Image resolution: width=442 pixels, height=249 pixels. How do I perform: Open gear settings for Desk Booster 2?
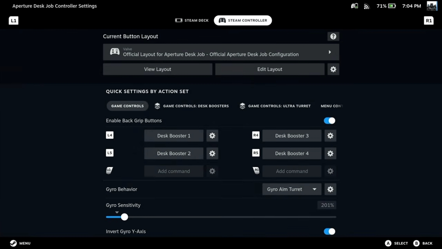212,153
